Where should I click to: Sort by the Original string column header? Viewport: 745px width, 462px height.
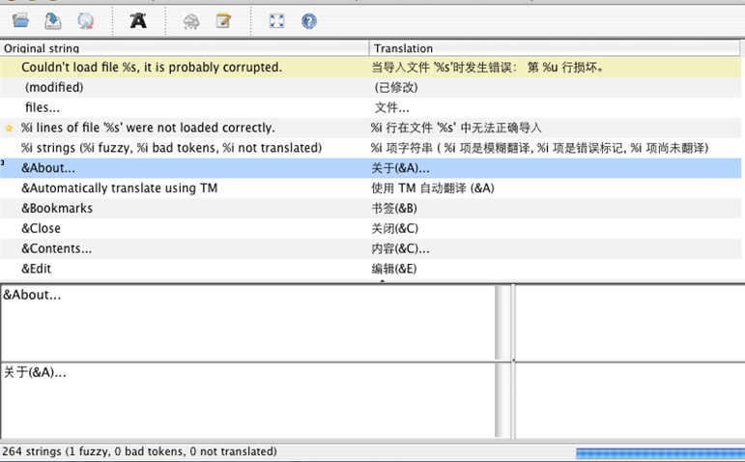(x=184, y=47)
